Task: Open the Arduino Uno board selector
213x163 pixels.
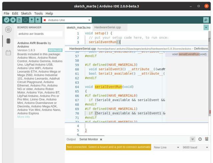Action: [x=67, y=20]
